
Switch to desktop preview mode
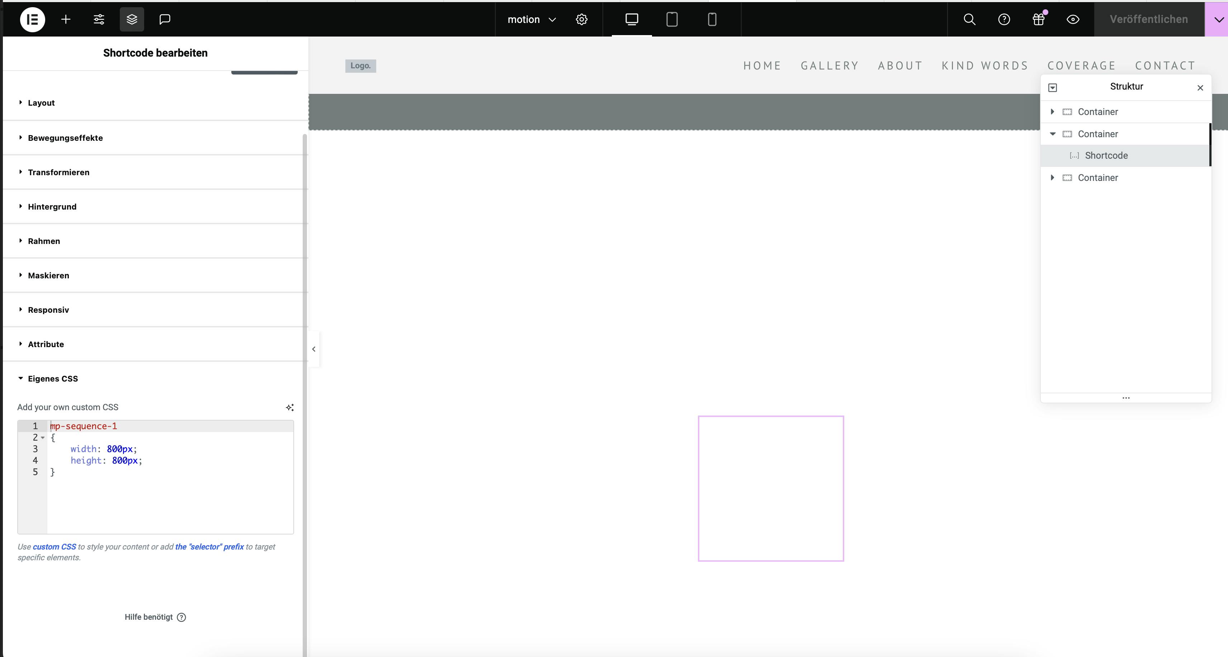[632, 19]
